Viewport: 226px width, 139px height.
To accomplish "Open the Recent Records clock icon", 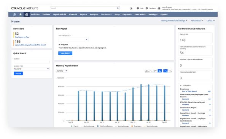I will pos(14,14).
